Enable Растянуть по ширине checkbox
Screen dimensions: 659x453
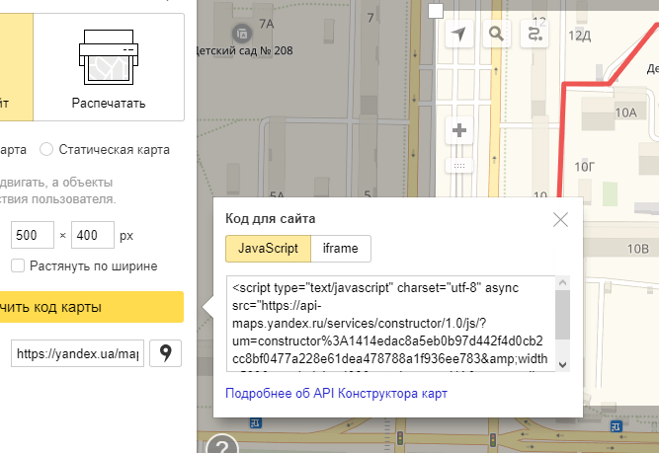coord(18,265)
